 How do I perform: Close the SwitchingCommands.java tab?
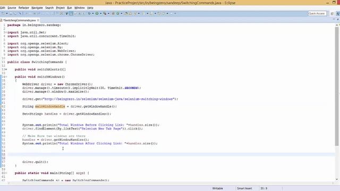38,20
